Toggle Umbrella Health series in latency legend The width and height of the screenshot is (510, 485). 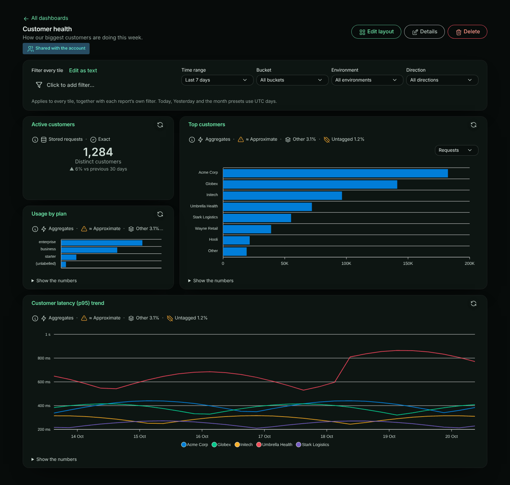click(x=274, y=445)
